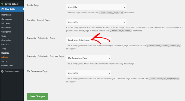This screenshot has height=101, width=185.
Task: Open Campaign Submission Page dropdown
Action: pyautogui.click(x=89, y=40)
